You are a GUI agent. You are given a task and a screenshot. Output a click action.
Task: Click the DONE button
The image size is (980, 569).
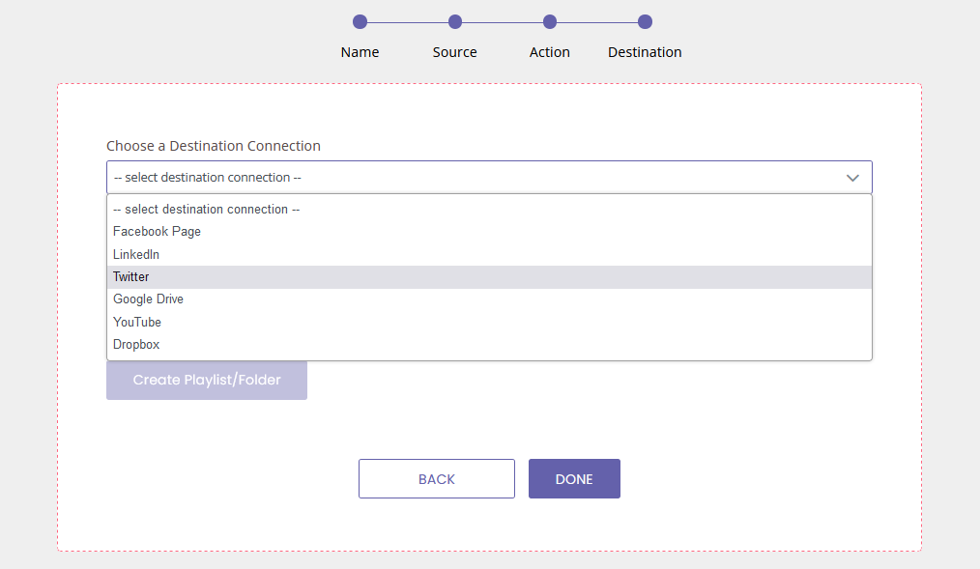tap(574, 479)
